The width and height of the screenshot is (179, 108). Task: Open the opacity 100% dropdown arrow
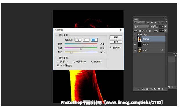(166, 27)
